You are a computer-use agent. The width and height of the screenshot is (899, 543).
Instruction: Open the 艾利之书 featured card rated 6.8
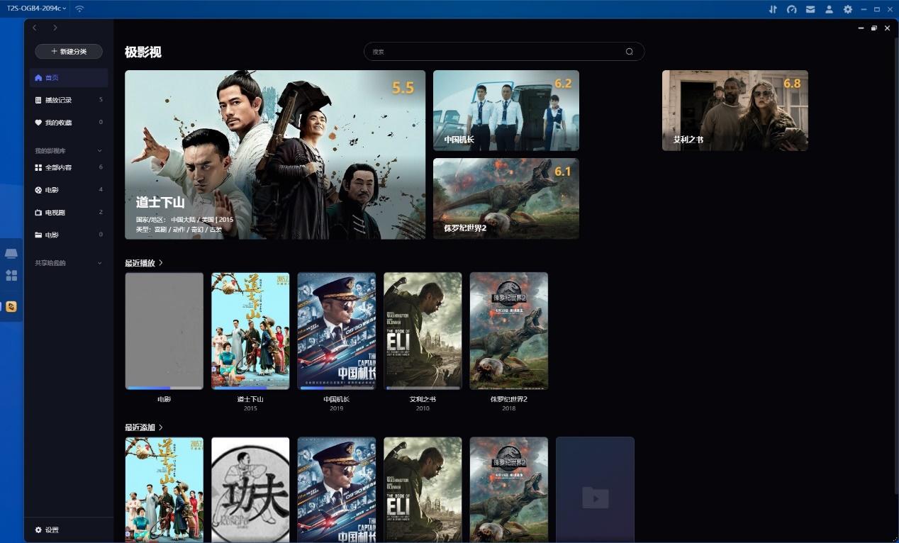pos(735,110)
